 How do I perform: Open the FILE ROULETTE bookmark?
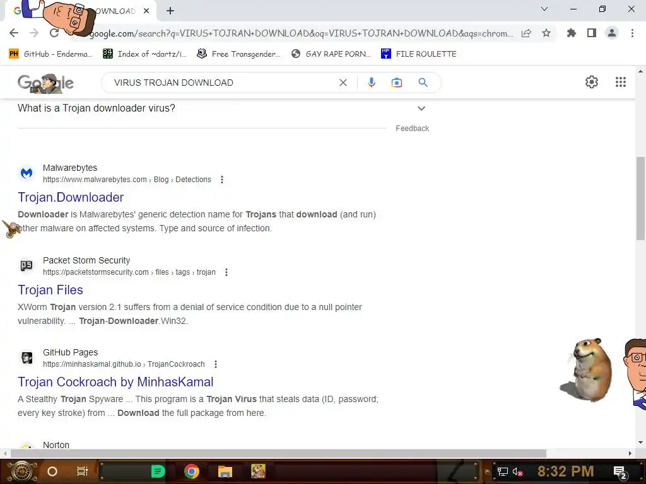point(419,54)
